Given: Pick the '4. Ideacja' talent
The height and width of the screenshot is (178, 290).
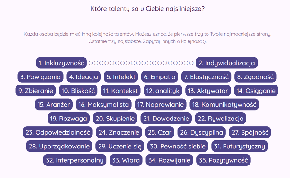Looking at the screenshot, I should pyautogui.click(x=83, y=77).
